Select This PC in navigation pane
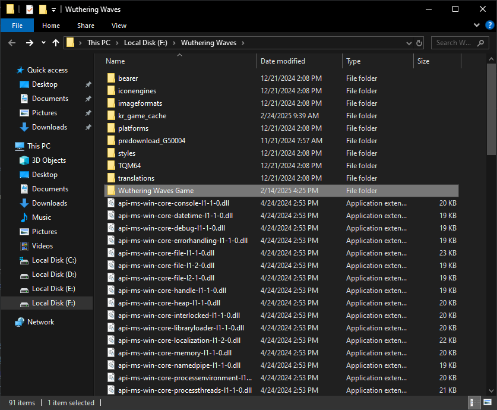 tap(39, 146)
